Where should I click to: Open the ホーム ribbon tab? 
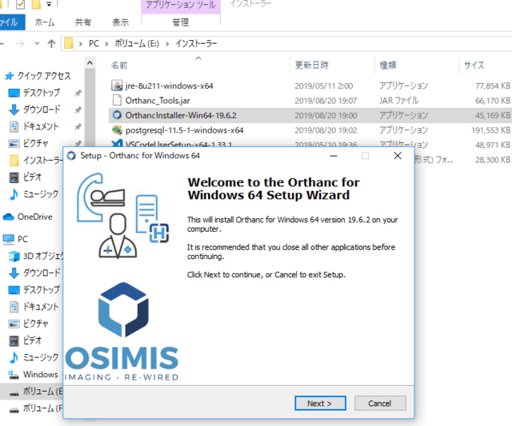(x=45, y=22)
